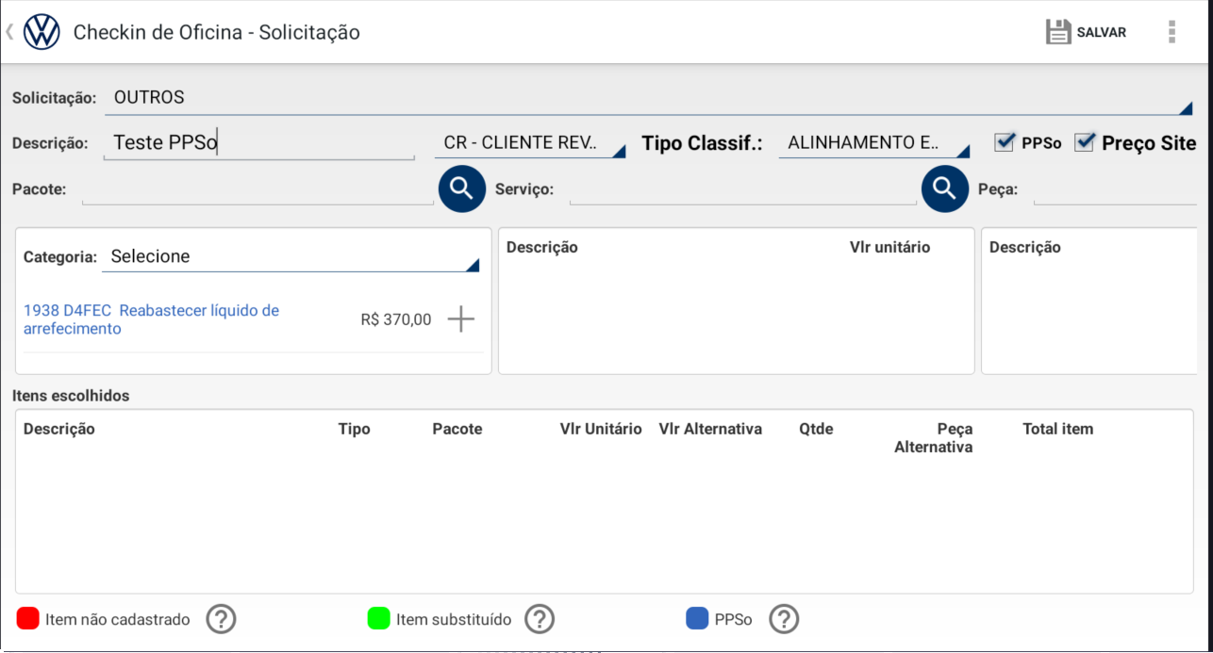The image size is (1213, 653).
Task: Add Reabastecer líquido item with plus icon
Action: (460, 319)
